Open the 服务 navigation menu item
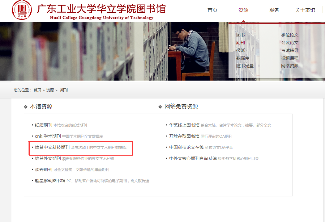The width and height of the screenshot is (325, 222). tap(274, 10)
